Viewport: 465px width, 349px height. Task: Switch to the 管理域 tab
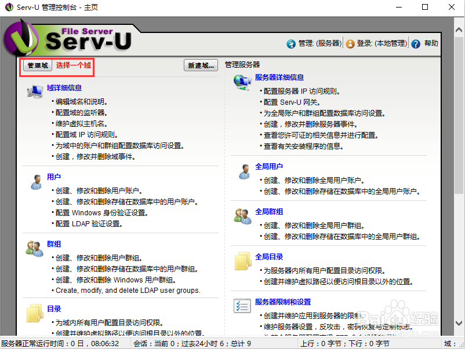tap(36, 65)
